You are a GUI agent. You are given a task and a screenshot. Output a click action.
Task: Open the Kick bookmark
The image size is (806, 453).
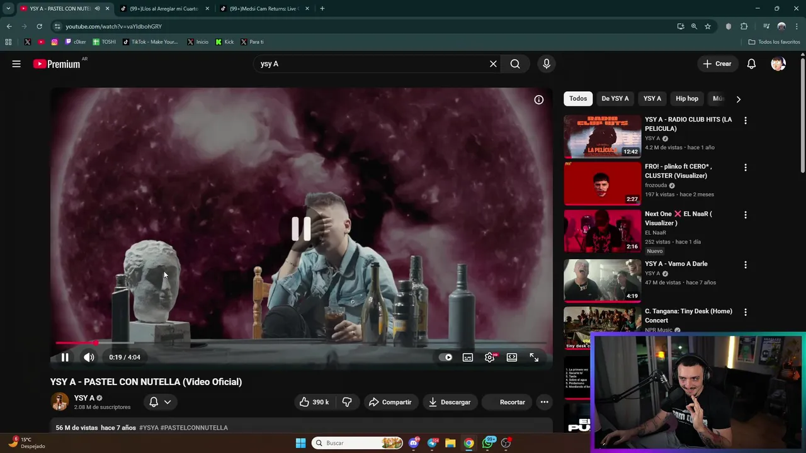pos(225,42)
